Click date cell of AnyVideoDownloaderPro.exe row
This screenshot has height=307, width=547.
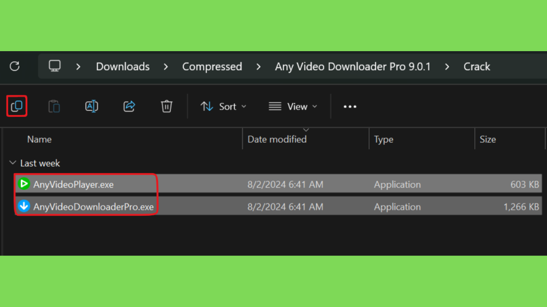(285, 207)
